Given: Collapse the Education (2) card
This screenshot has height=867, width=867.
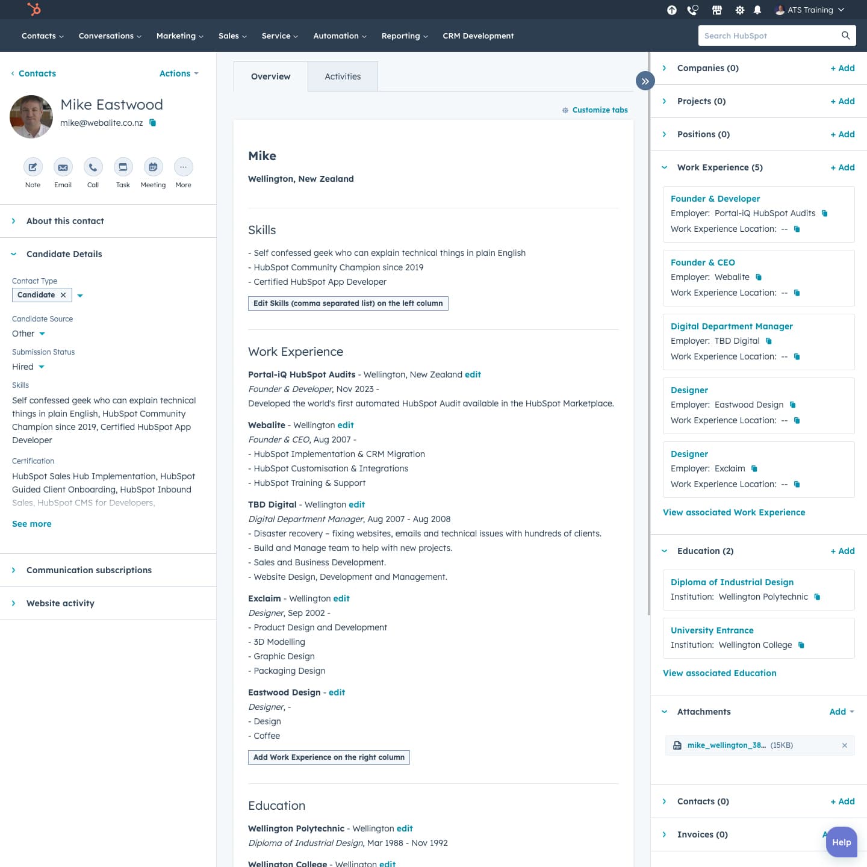Looking at the screenshot, I should (665, 551).
